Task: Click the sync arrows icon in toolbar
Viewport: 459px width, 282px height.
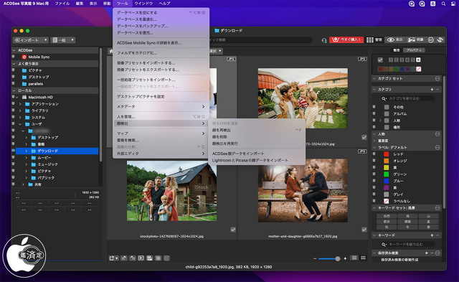Action: click(x=440, y=40)
